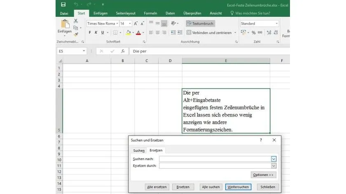This screenshot has height=194, width=346.
Task: Activate the format painter brush
Action: coord(76,34)
